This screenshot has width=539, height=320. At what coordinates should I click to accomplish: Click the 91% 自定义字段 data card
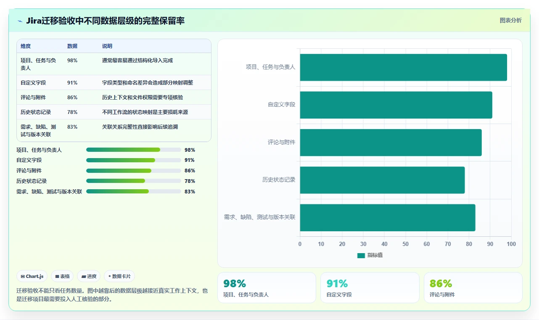point(370,288)
